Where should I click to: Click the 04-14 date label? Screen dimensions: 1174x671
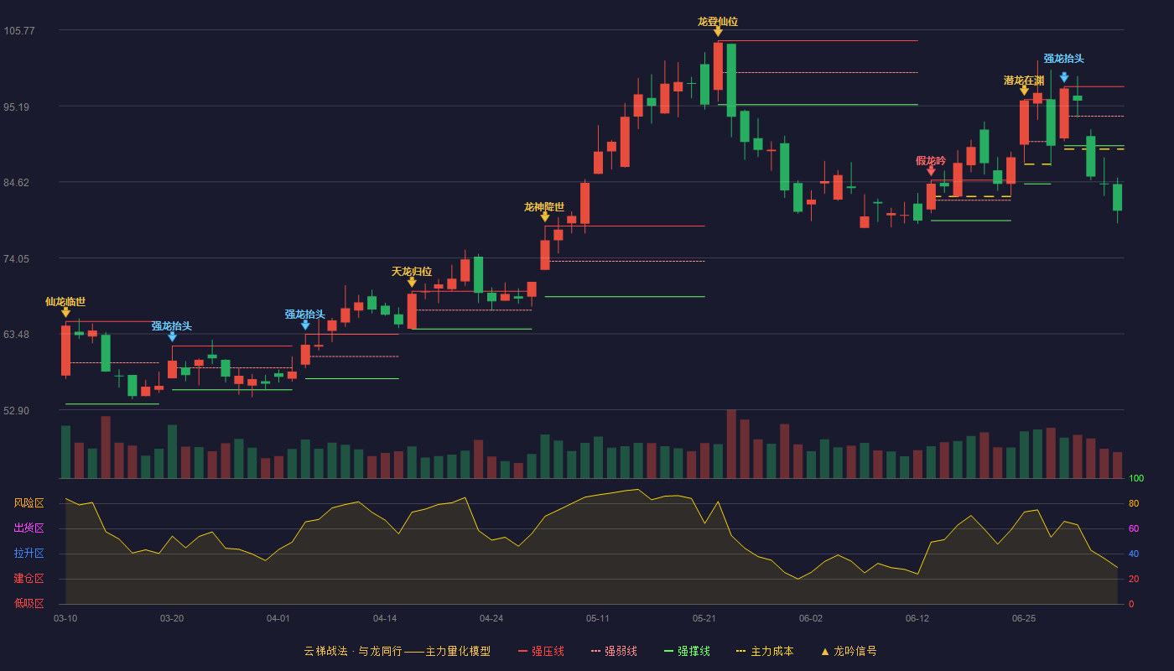385,618
